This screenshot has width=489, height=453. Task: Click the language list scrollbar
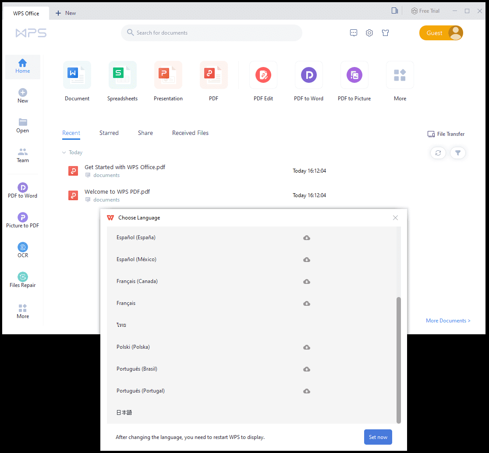tap(398, 360)
